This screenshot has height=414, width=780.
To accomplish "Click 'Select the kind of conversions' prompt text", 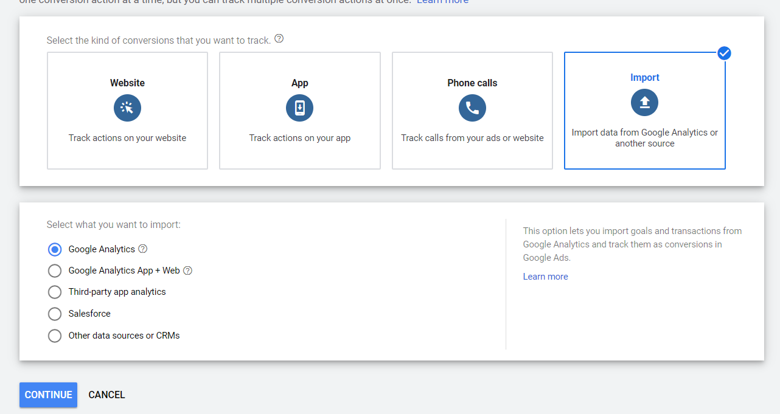I will [159, 40].
